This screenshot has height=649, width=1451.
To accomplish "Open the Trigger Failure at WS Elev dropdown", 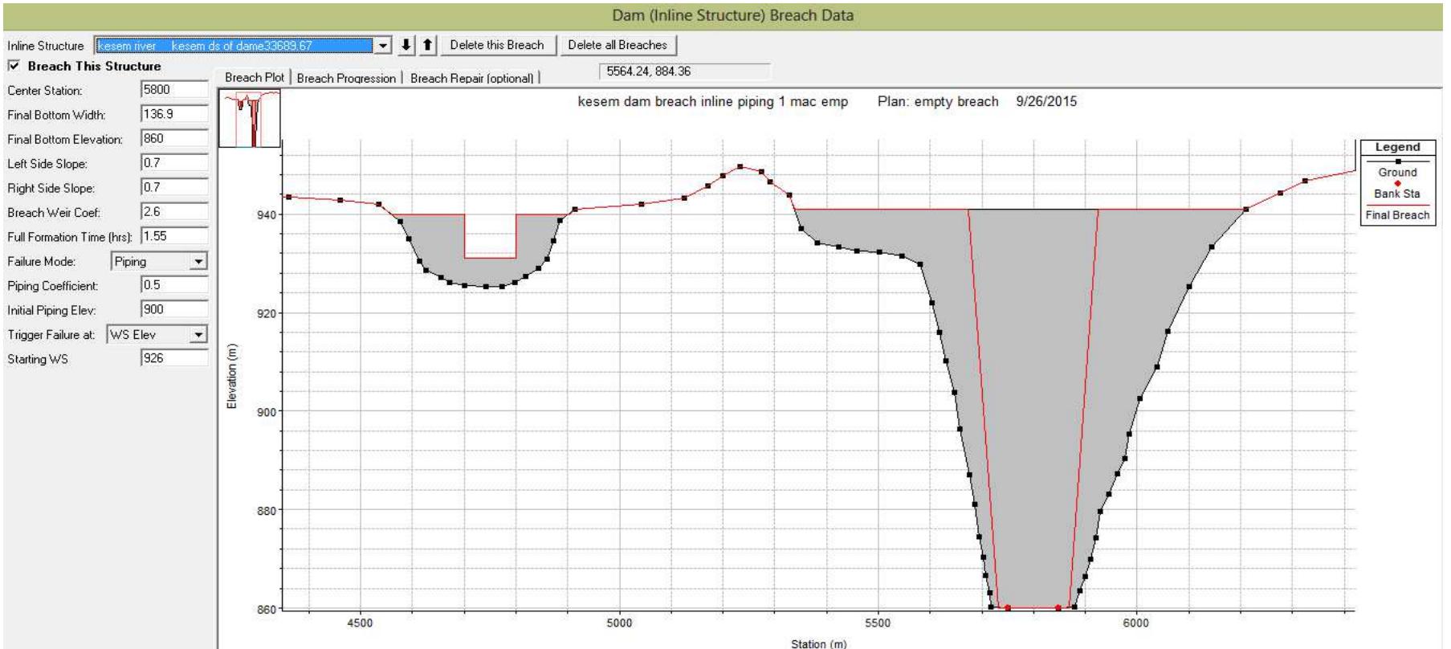I will point(198,335).
